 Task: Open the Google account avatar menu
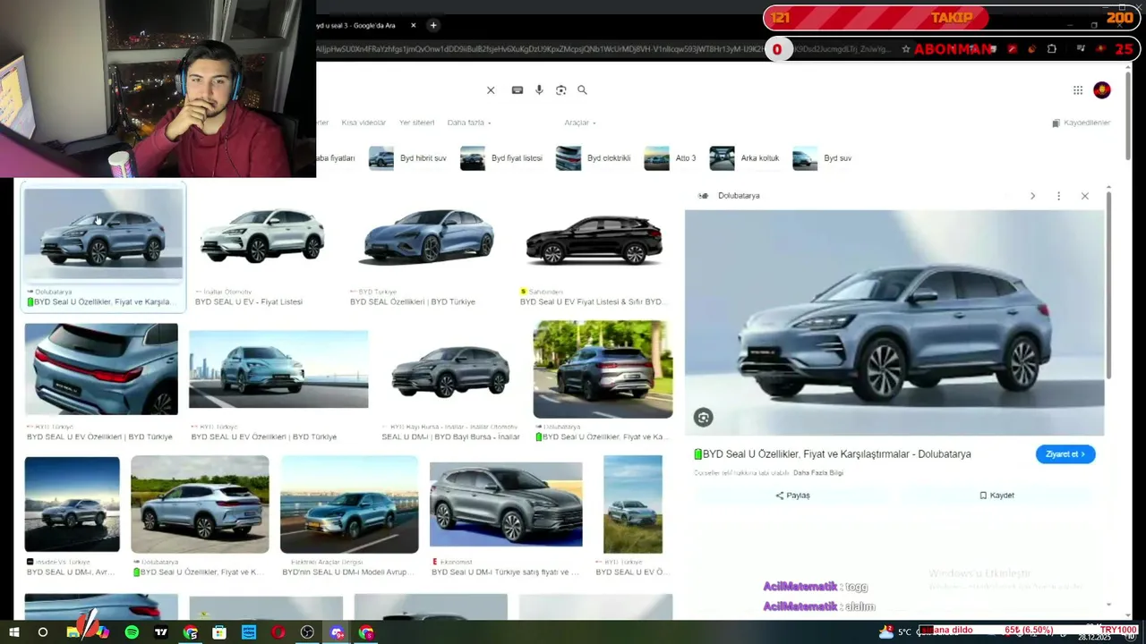pyautogui.click(x=1102, y=90)
